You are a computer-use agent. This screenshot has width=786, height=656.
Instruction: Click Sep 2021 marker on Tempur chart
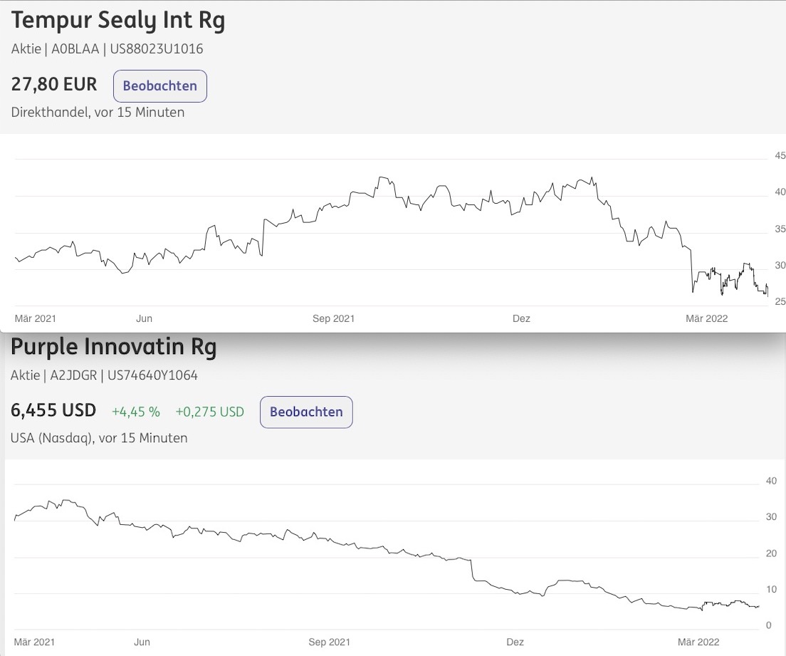click(x=333, y=318)
